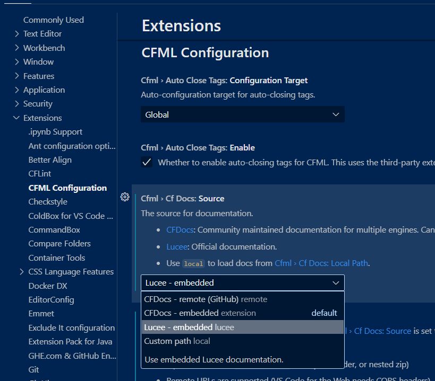The width and height of the screenshot is (435, 381).
Task: Expand the Features settings section
Action: tap(16, 76)
